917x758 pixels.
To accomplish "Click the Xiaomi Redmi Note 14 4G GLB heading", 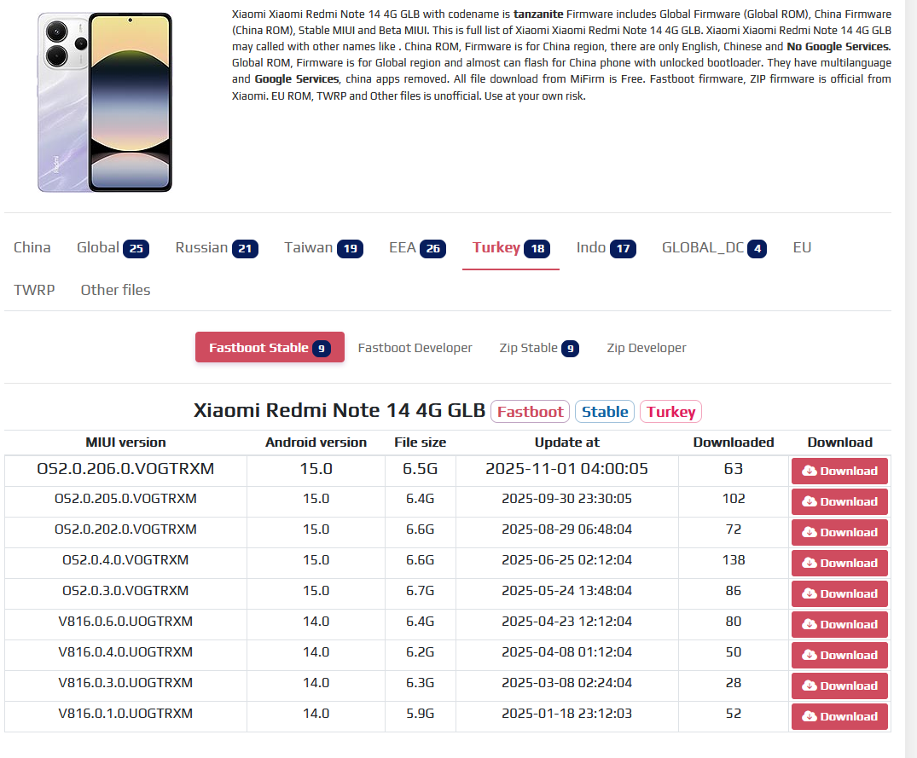I will tap(340, 410).
